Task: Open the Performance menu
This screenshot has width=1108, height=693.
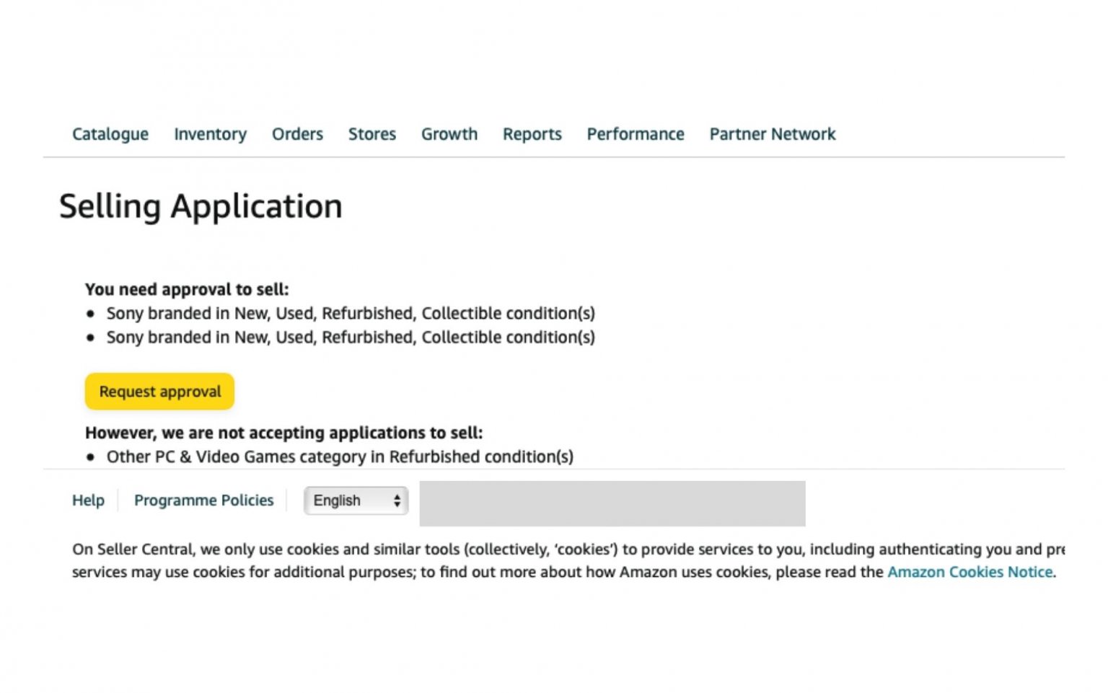Action: (x=635, y=134)
